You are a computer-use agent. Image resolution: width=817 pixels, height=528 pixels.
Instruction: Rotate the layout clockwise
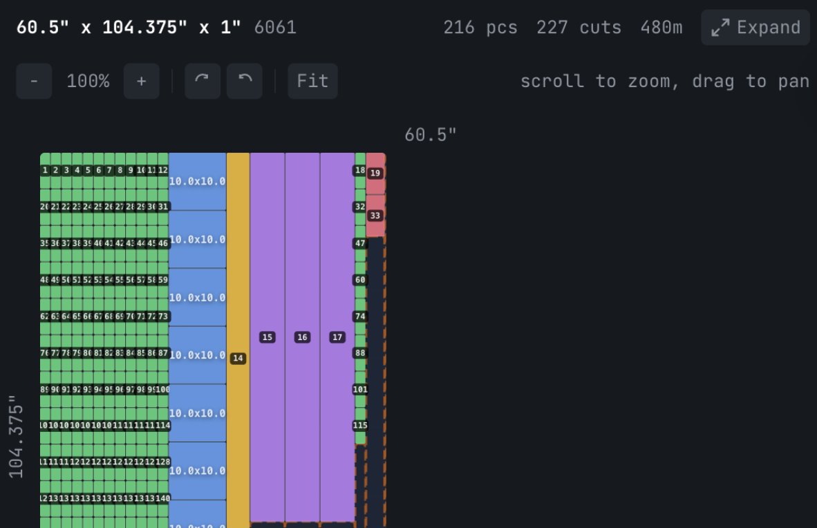[x=202, y=81]
